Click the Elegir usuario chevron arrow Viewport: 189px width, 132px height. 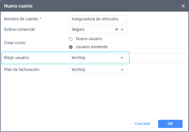[x=122, y=58]
